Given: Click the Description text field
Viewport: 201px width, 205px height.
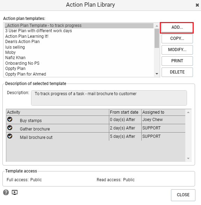Looking at the screenshot, I should (x=109, y=98).
